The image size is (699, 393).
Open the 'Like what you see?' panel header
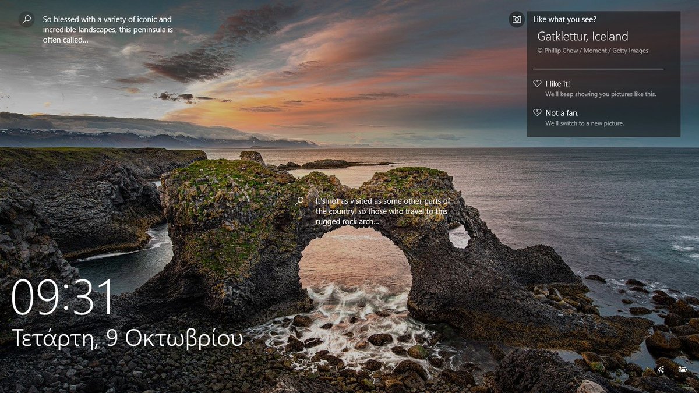[564, 19]
